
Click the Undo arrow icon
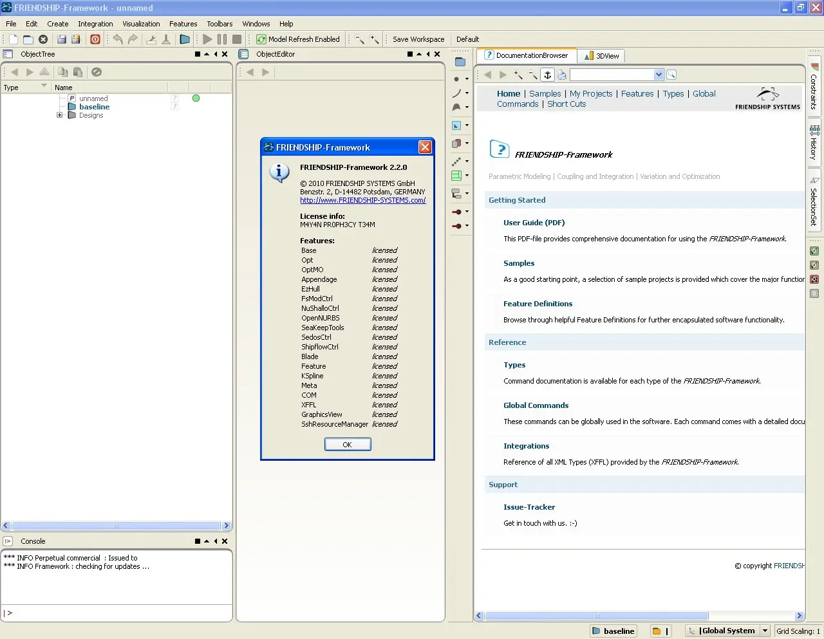[118, 39]
